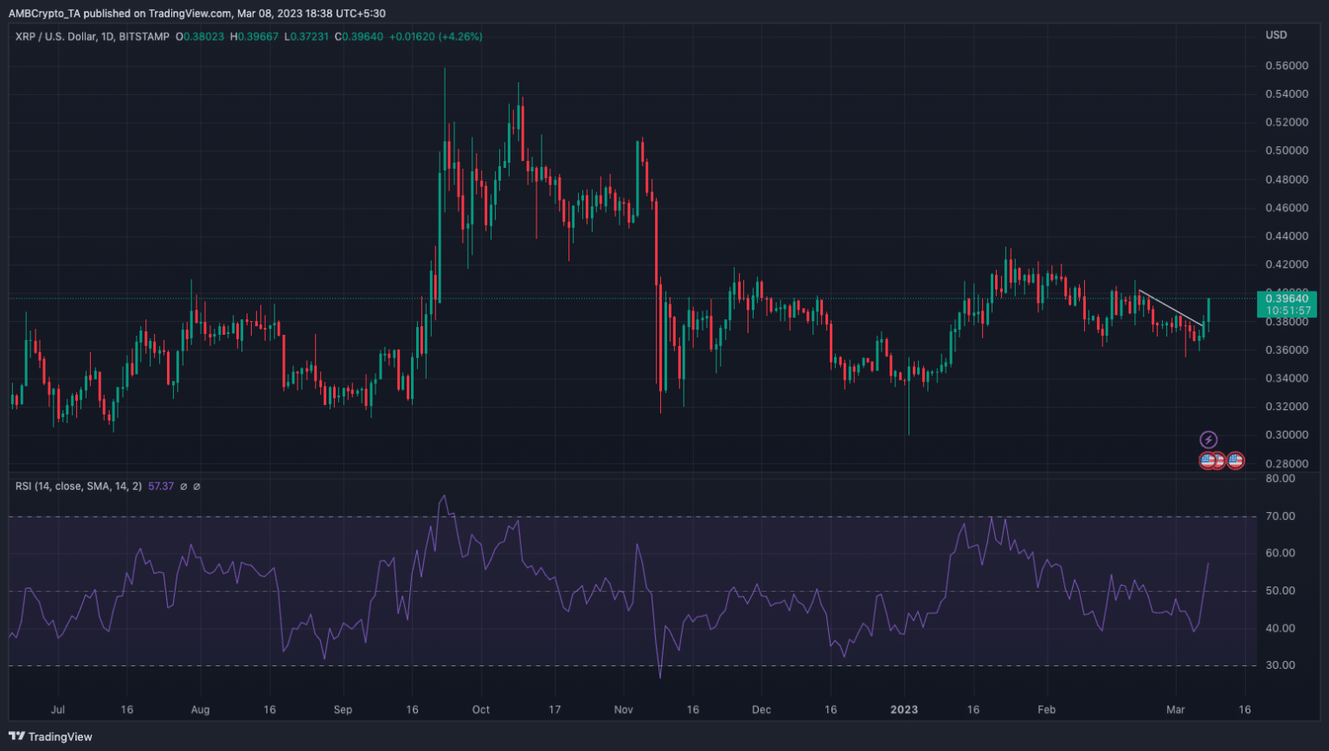The image size is (1329, 751).
Task: Click the middle overlapping US flag marker
Action: [x=1220, y=459]
